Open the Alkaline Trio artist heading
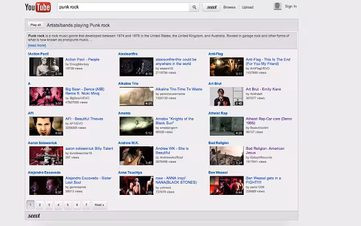Screen dimensions: 361x226 click(x=128, y=84)
